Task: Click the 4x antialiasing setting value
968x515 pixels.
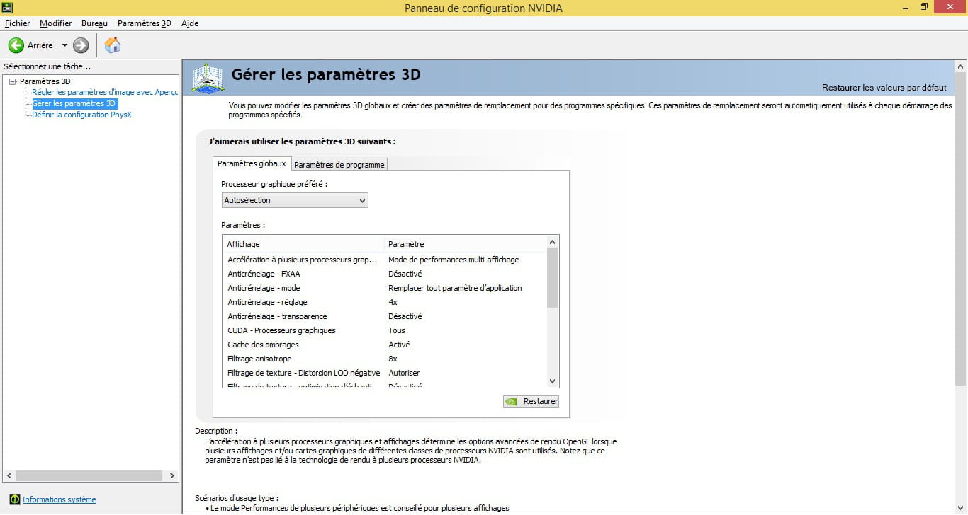Action: (x=393, y=302)
